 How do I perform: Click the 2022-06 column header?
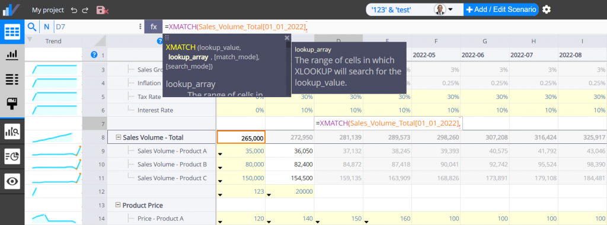(485, 55)
